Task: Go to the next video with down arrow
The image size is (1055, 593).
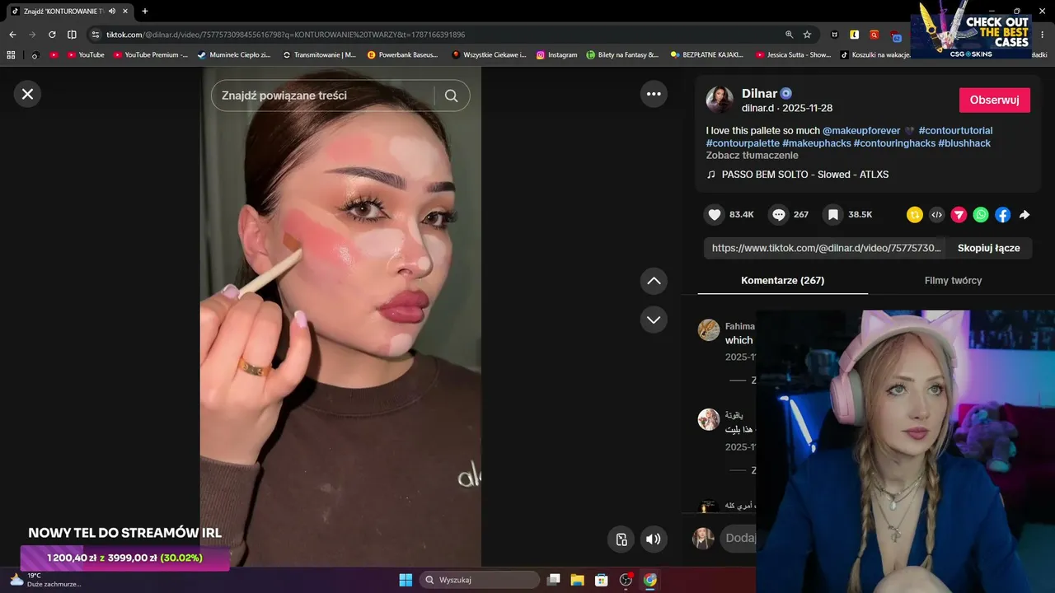Action: [654, 320]
